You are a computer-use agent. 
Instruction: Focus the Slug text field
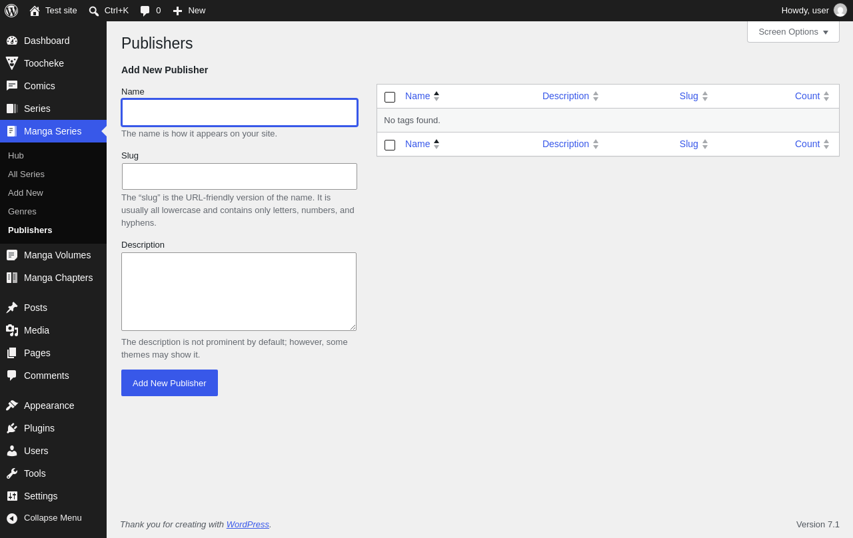(x=239, y=176)
